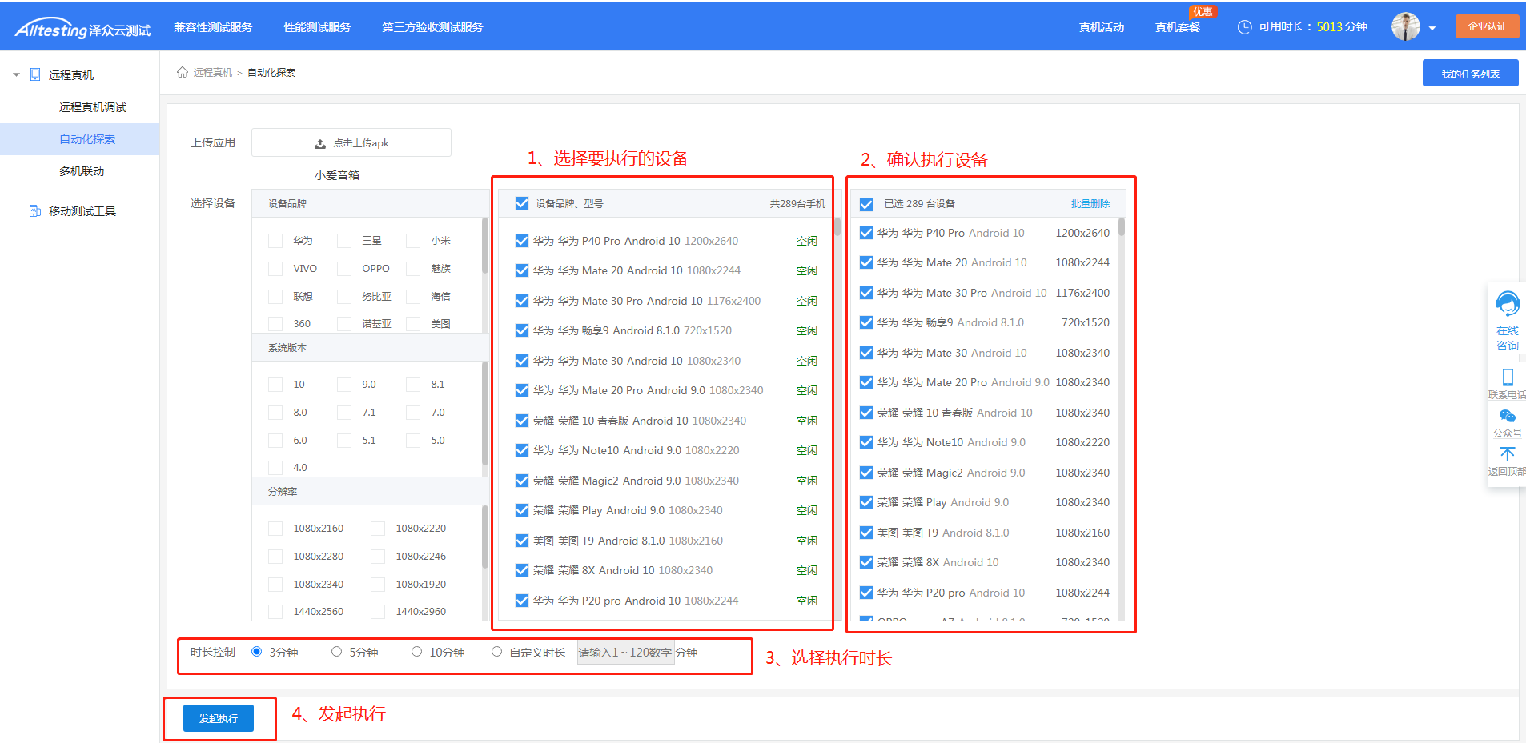This screenshot has width=1526, height=743.
Task: Click the 发起执行 button
Action: click(x=219, y=718)
